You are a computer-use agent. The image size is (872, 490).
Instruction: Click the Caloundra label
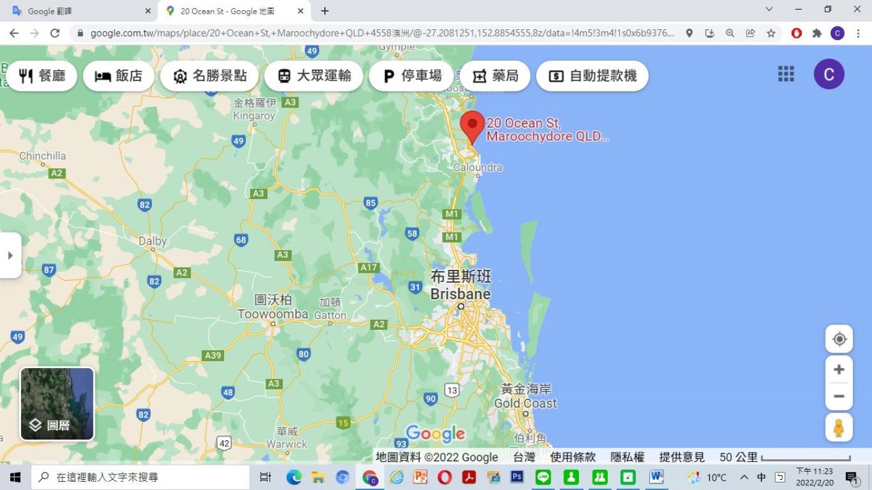click(x=478, y=167)
